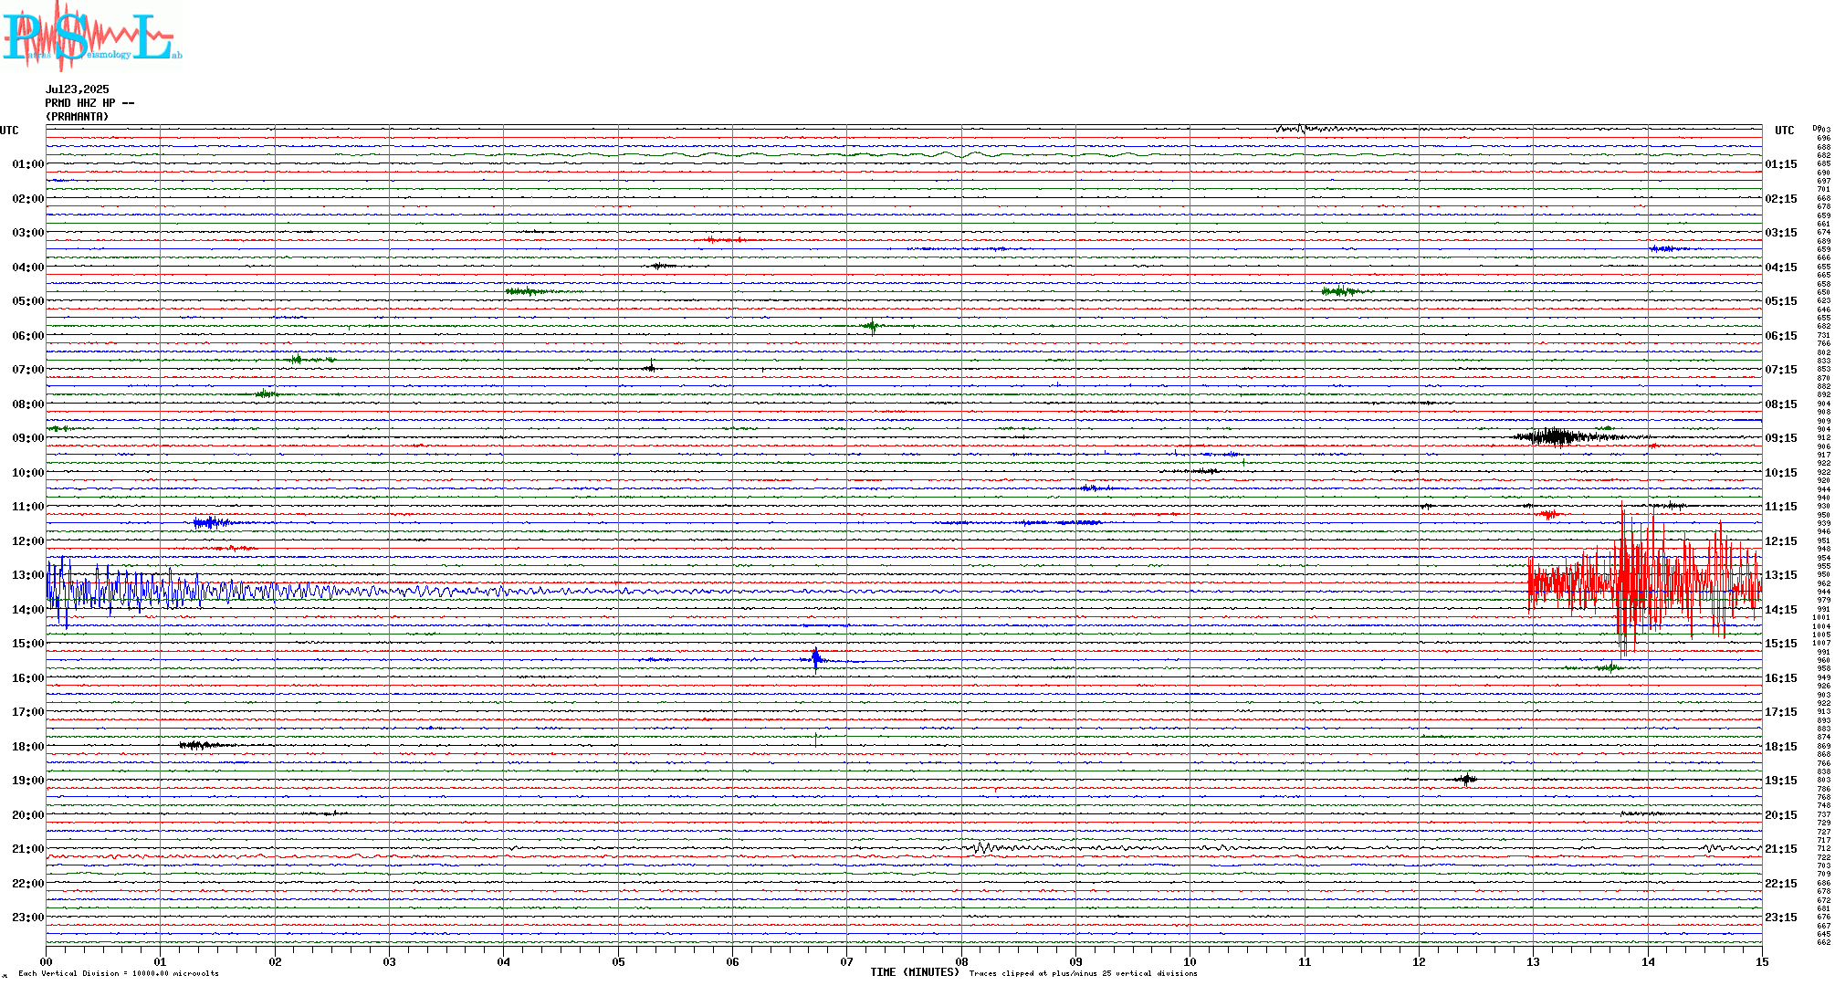Click the 15:15 end-time label
The width and height of the screenshot is (1835, 986).
click(1781, 644)
